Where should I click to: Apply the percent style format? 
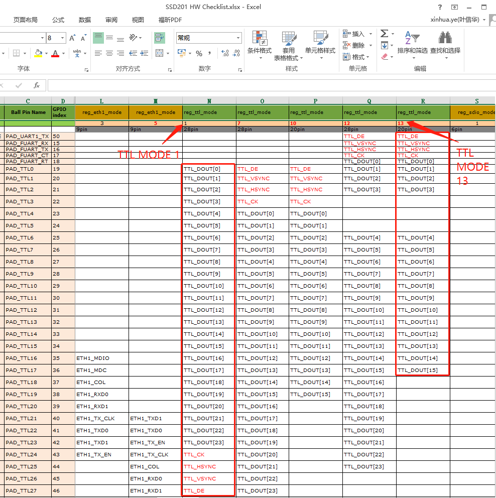click(199, 53)
